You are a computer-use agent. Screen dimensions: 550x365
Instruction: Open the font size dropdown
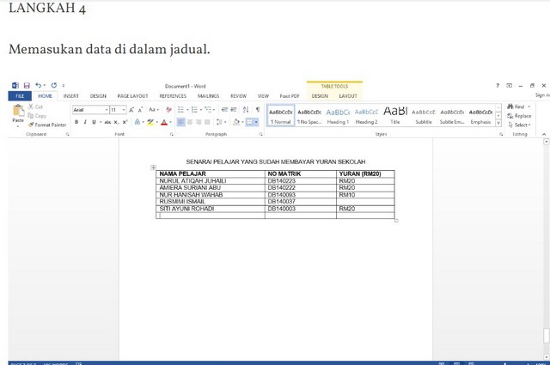[122, 110]
